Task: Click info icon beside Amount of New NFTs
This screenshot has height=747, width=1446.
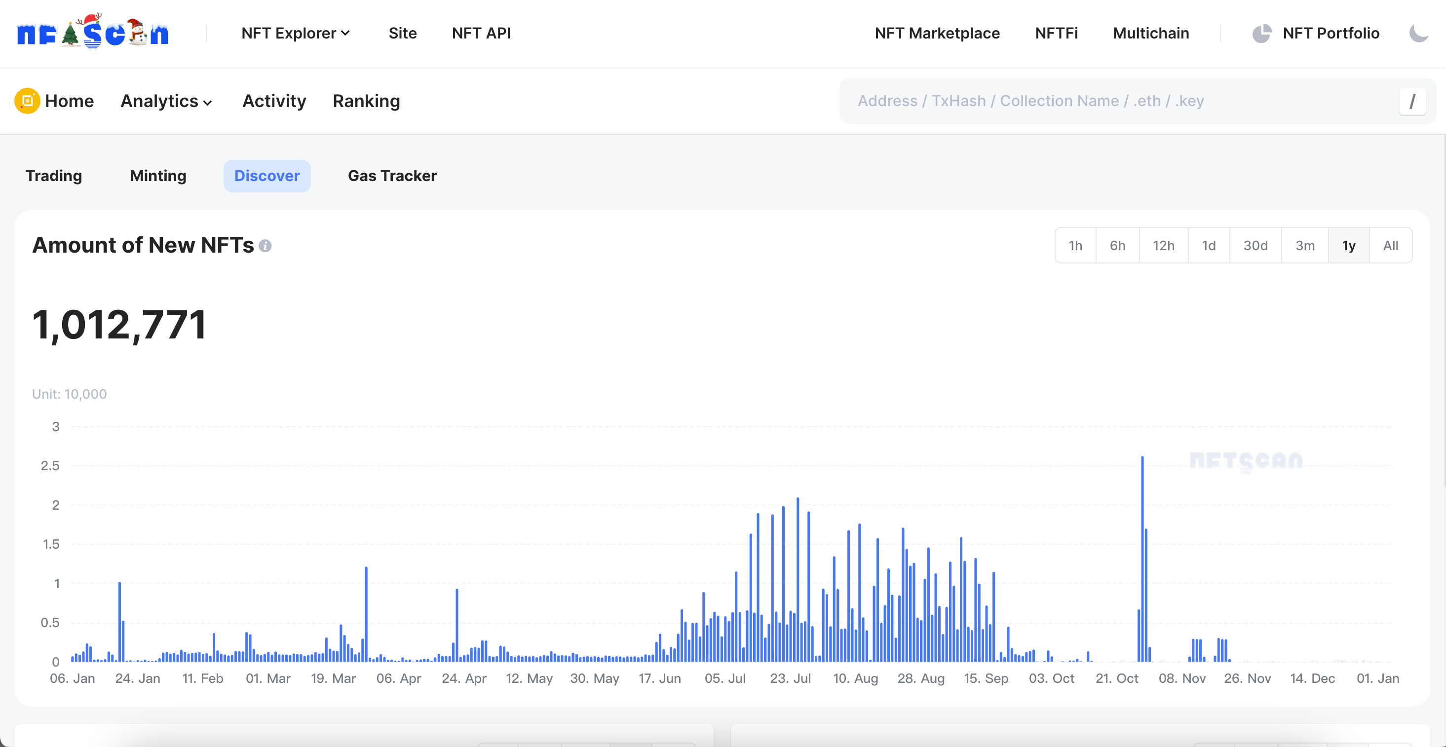Action: pos(265,246)
